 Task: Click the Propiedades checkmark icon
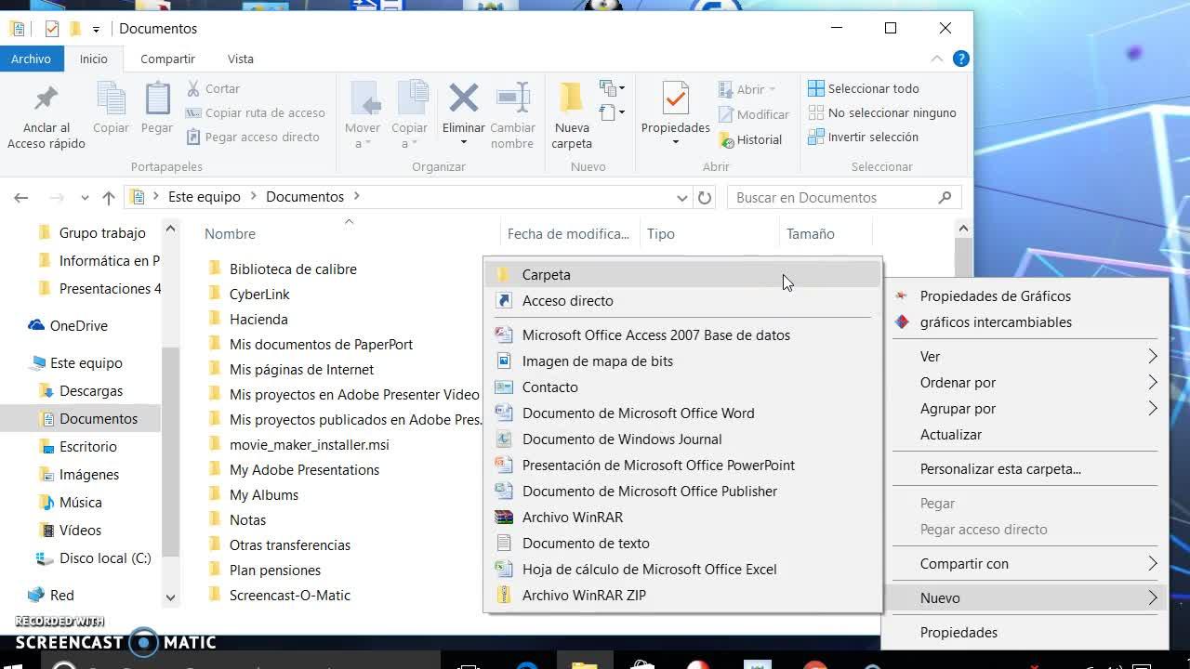(676, 98)
